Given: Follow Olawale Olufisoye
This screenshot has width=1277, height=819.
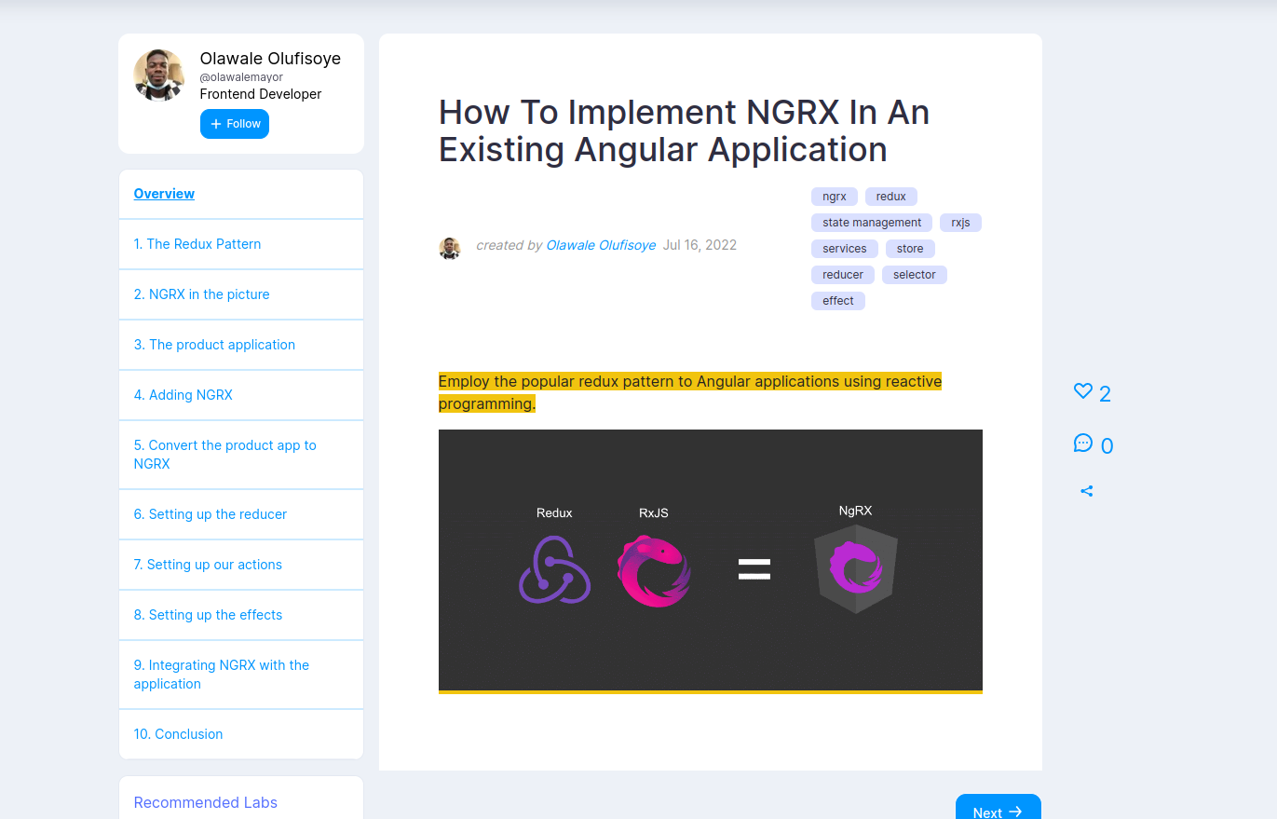Looking at the screenshot, I should (x=235, y=124).
